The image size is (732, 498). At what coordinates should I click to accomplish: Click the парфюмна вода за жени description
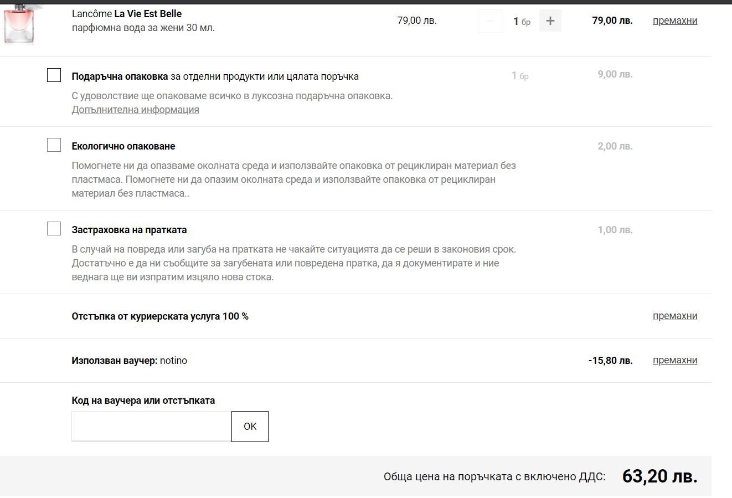point(143,28)
